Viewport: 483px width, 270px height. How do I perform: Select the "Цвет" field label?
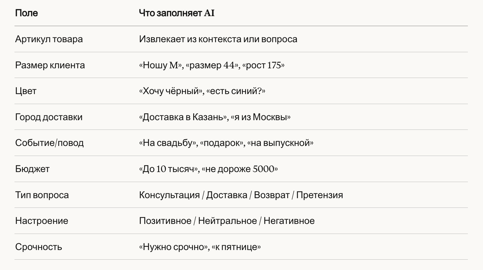pos(26,91)
